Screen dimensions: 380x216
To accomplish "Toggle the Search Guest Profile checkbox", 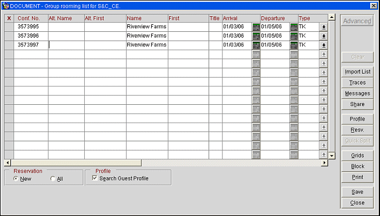I will (95, 178).
